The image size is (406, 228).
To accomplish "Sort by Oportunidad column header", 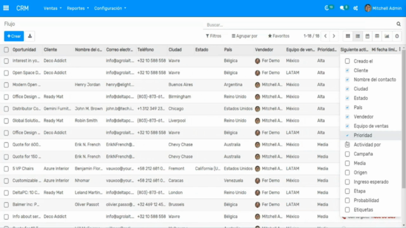I will (24, 49).
